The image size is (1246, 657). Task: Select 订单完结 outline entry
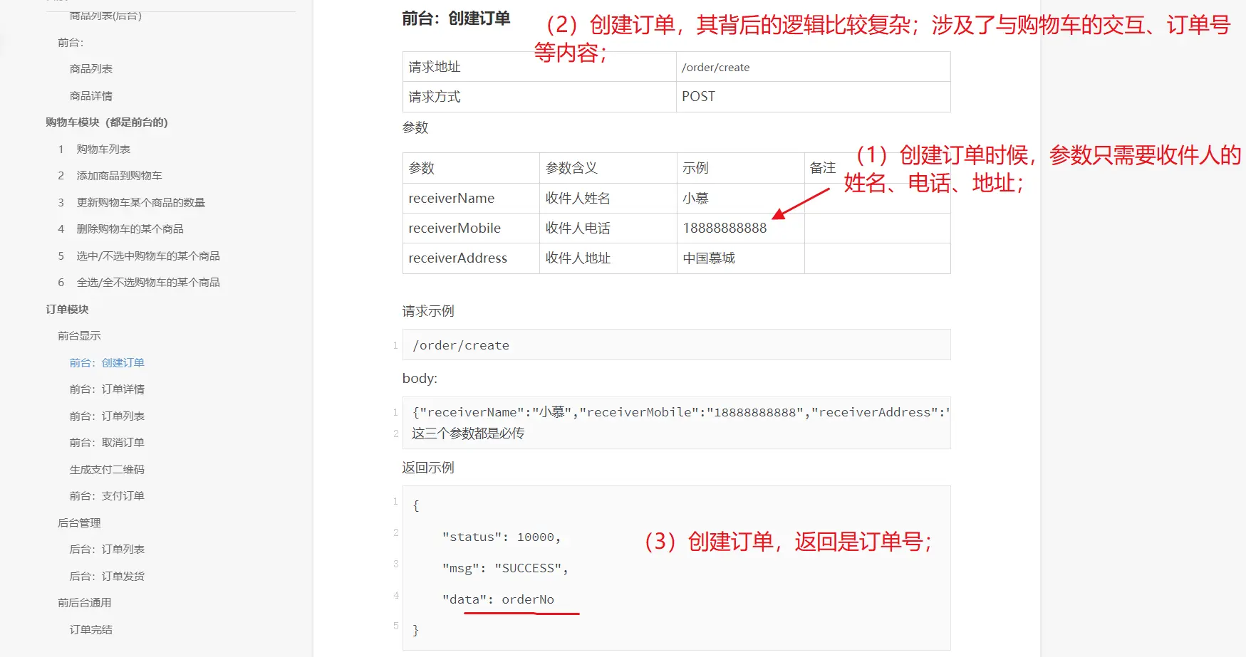90,630
